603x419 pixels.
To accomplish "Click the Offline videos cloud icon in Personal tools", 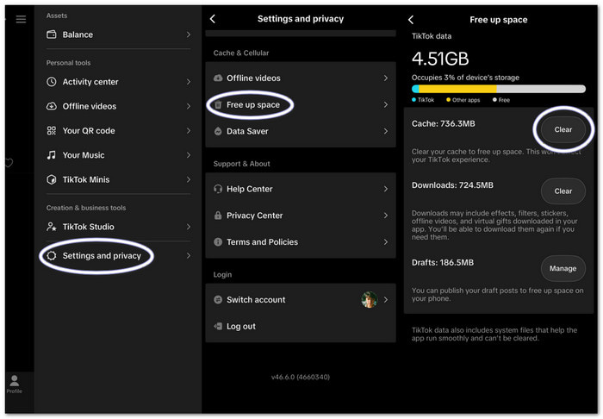I will (51, 106).
